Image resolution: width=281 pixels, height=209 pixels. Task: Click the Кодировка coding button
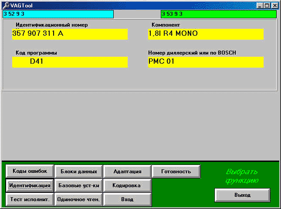(126, 185)
